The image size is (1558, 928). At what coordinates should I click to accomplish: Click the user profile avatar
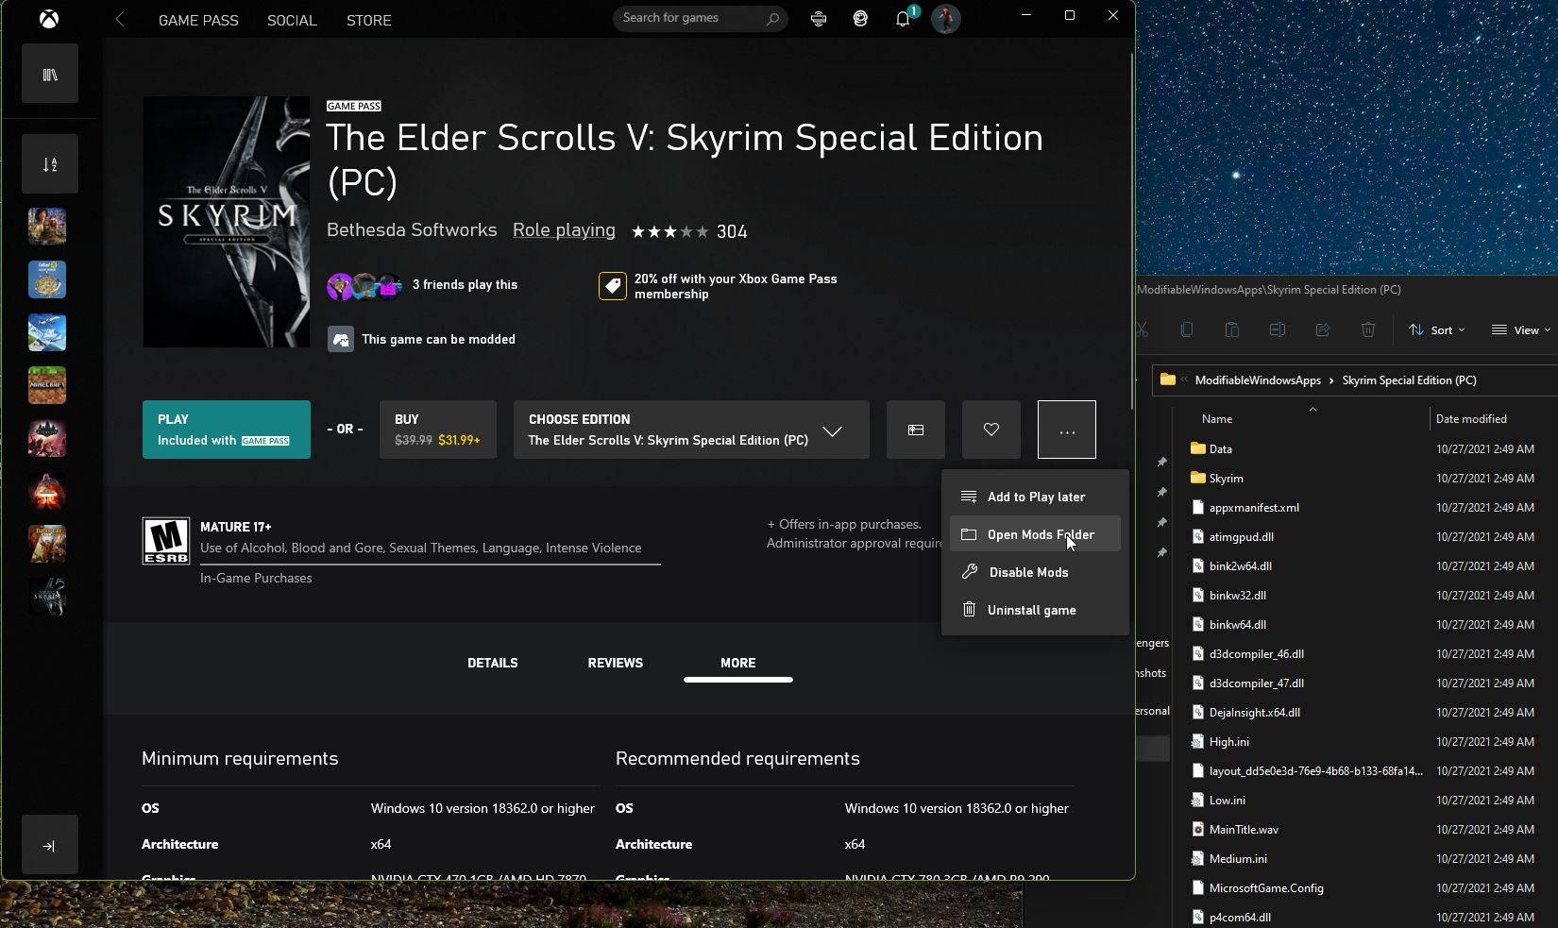pyautogui.click(x=945, y=19)
